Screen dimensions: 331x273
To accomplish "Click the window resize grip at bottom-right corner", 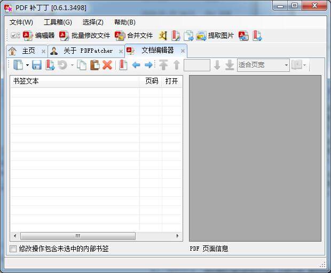I will [322, 264].
